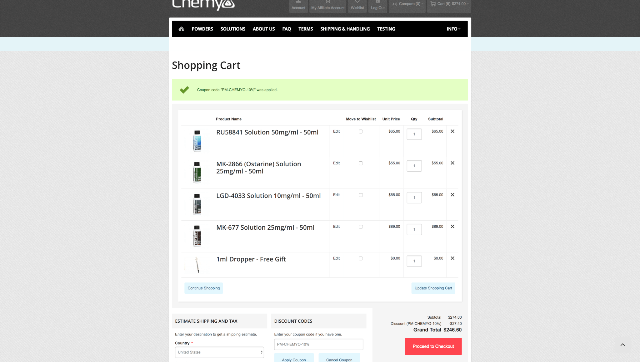640x362 pixels.
Task: Open RU58841 Solution 50mg/ml product link
Action: point(267,132)
